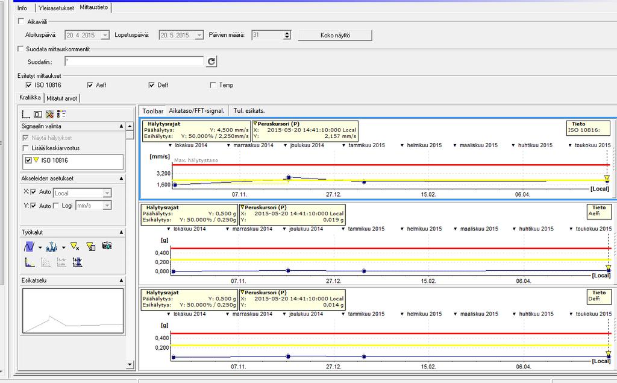Click the Päivien määrä number field
Image resolution: width=617 pixels, height=383 pixels.
268,35
